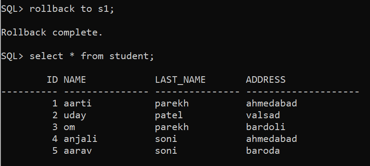Click the ID column header
This screenshot has height=166, width=370.
click(52, 80)
